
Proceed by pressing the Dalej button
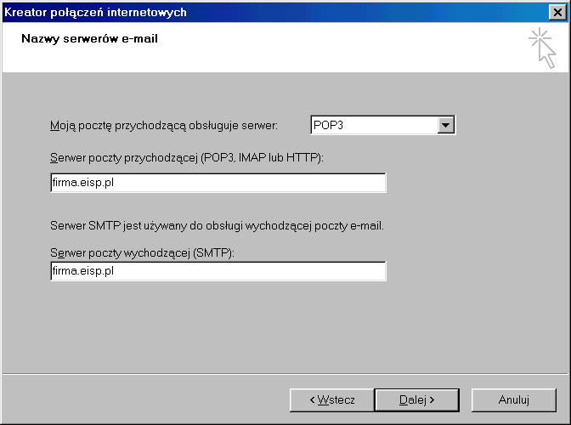coord(417,399)
